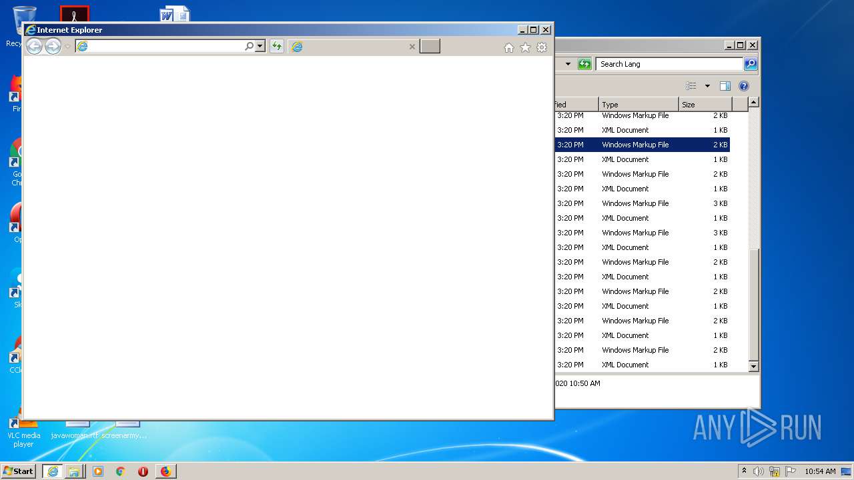Open the recent pages dropdown next to the forward button
Screen dimensions: 854x480
point(67,47)
